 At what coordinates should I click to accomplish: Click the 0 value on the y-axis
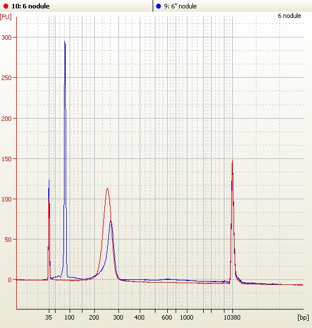(10, 280)
